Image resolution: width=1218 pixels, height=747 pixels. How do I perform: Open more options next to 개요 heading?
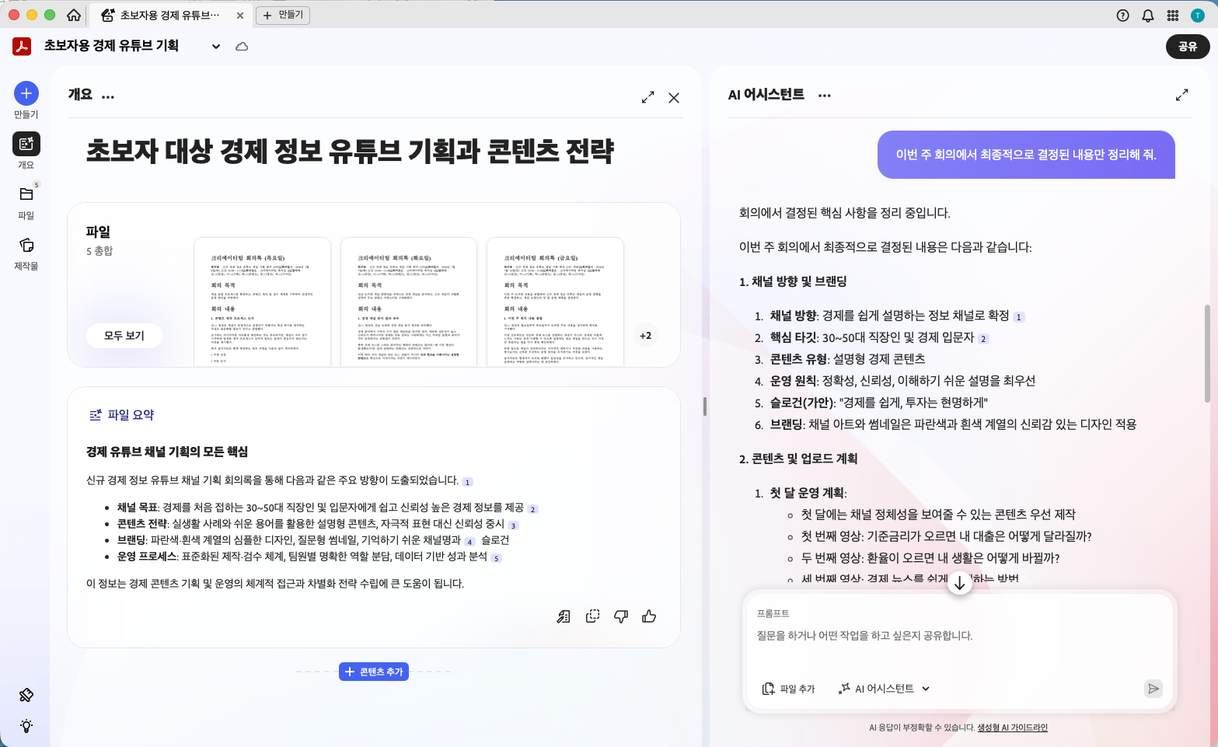click(x=108, y=96)
